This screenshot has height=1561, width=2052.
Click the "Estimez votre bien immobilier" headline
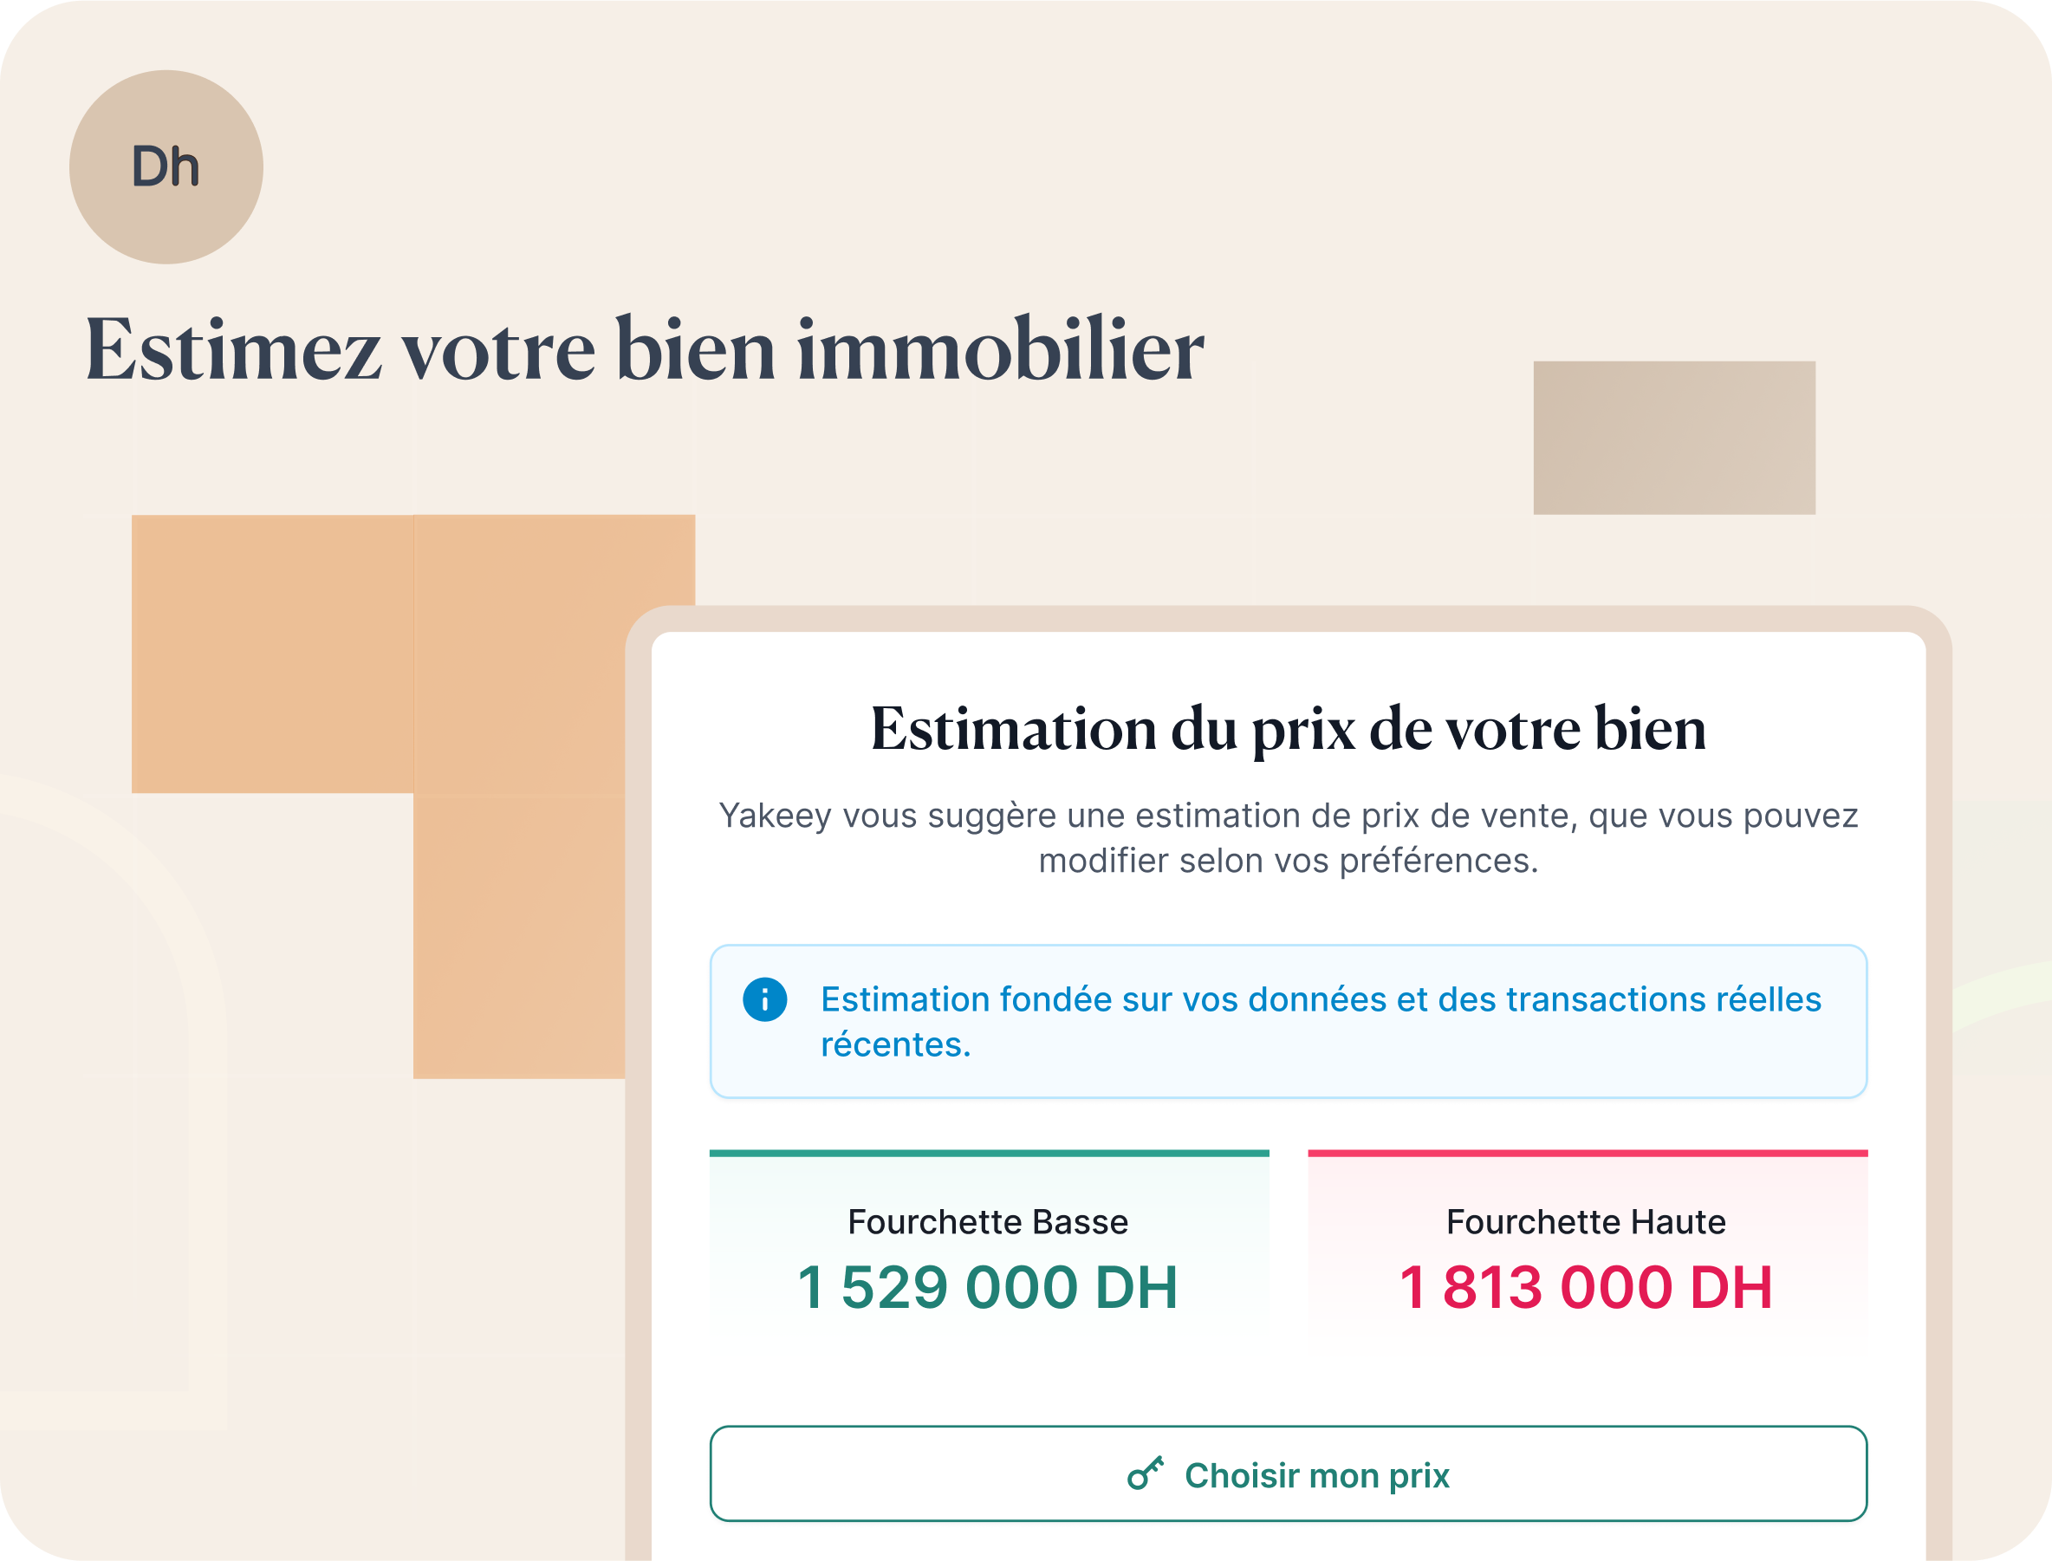pos(645,350)
